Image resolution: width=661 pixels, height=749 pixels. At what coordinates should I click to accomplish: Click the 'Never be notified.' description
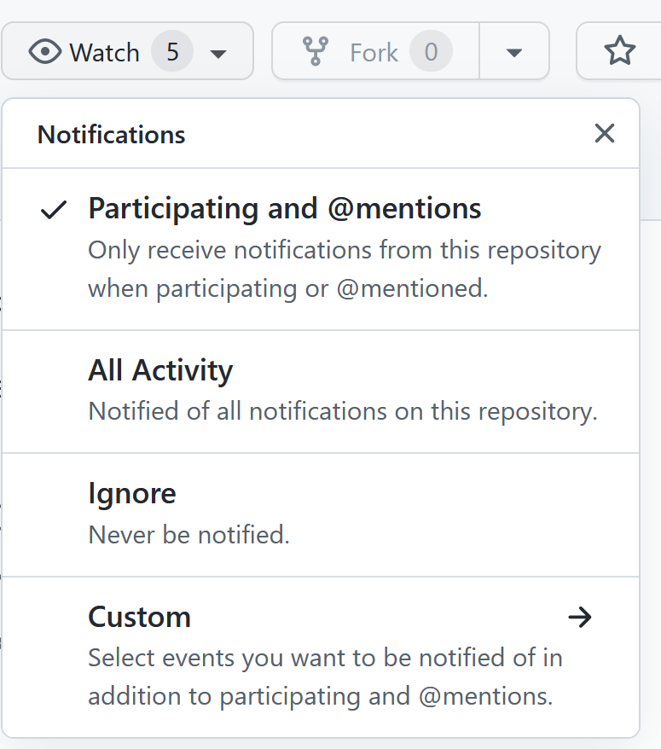pyautogui.click(x=189, y=535)
